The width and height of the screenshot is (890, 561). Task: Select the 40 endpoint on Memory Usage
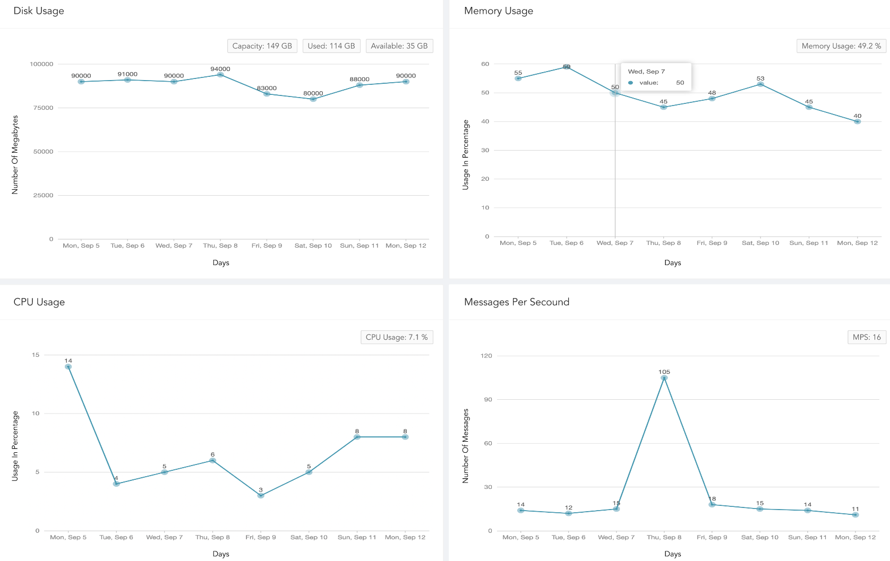click(x=857, y=121)
